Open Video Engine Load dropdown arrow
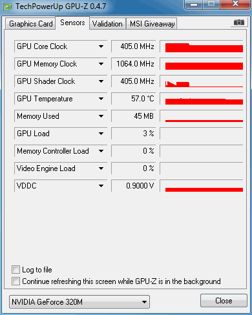Screen dimensions: 252x315 pyautogui.click(x=101, y=168)
